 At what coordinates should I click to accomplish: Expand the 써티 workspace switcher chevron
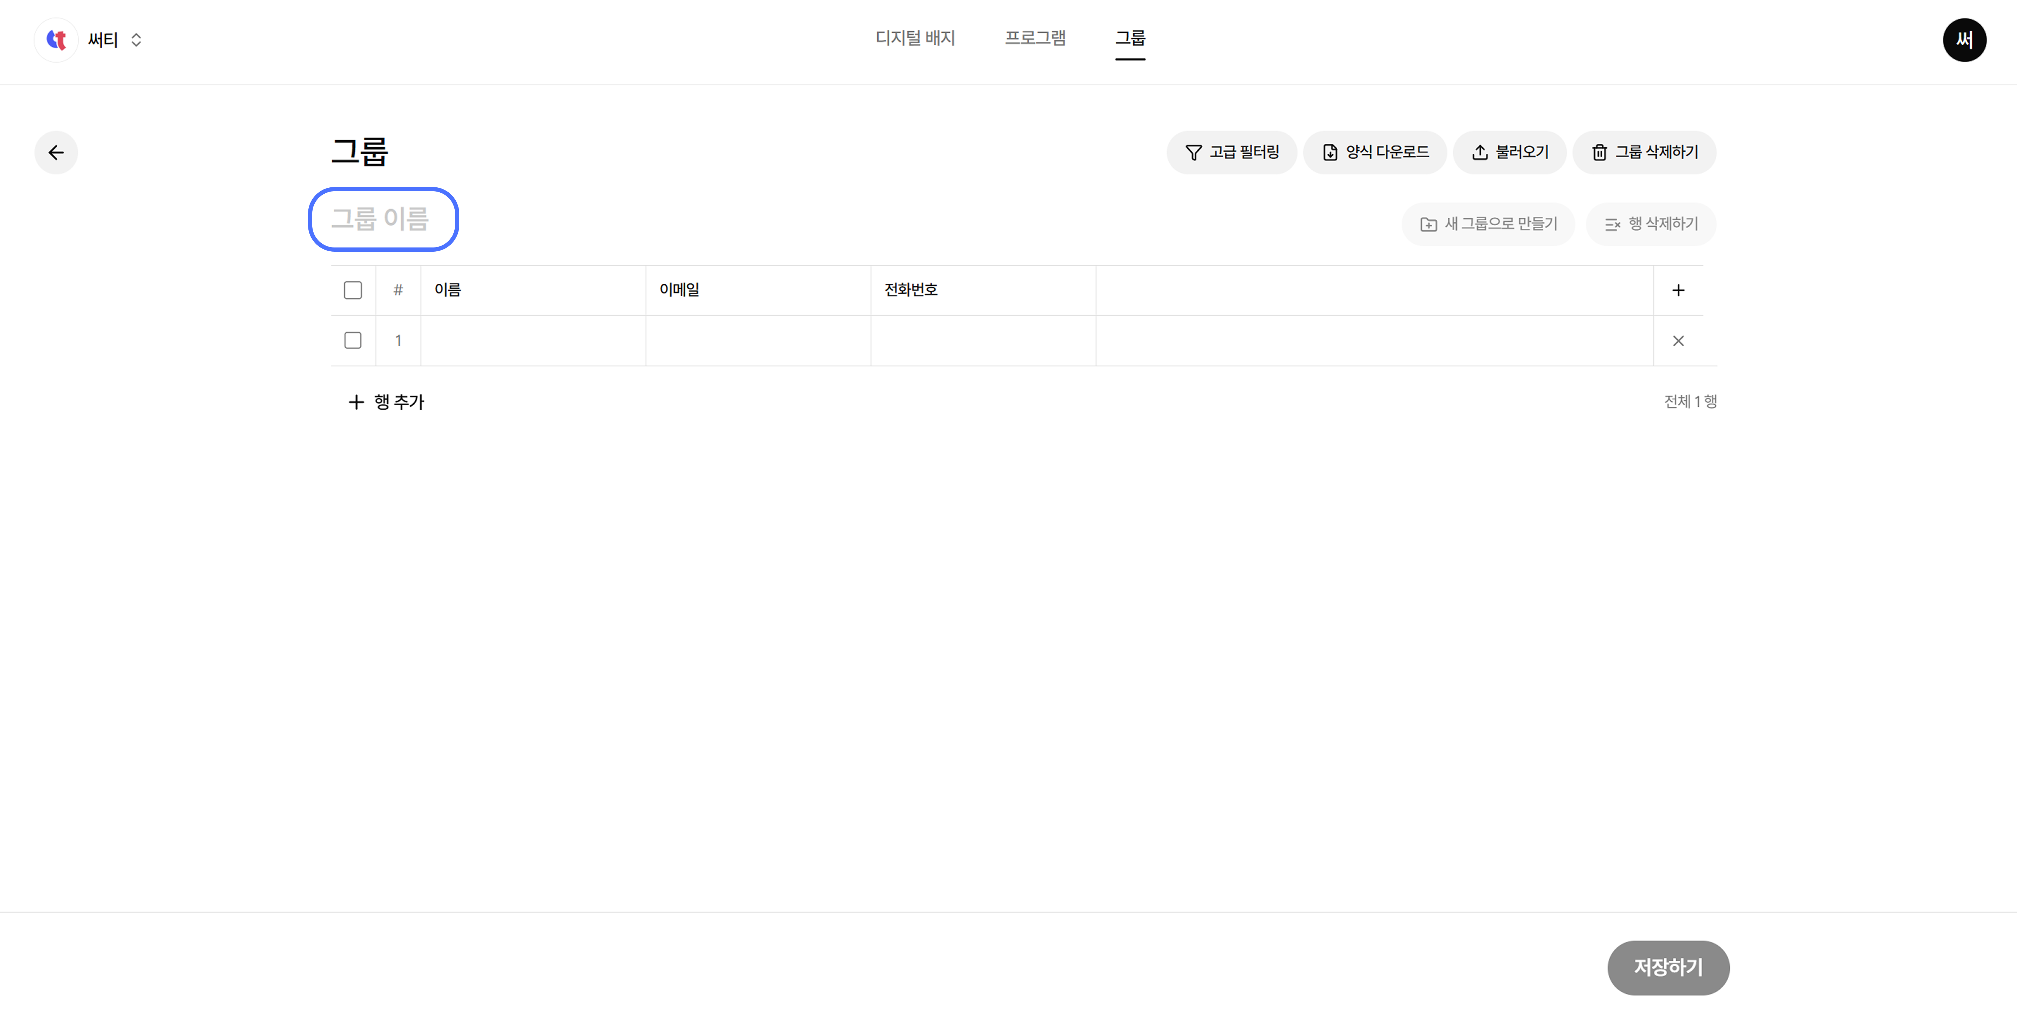(136, 40)
